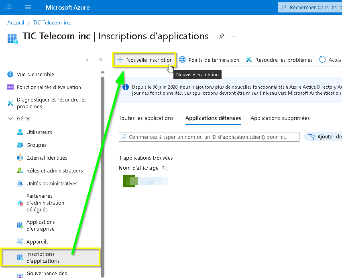Click the info icon in the notice banner

tap(126, 87)
